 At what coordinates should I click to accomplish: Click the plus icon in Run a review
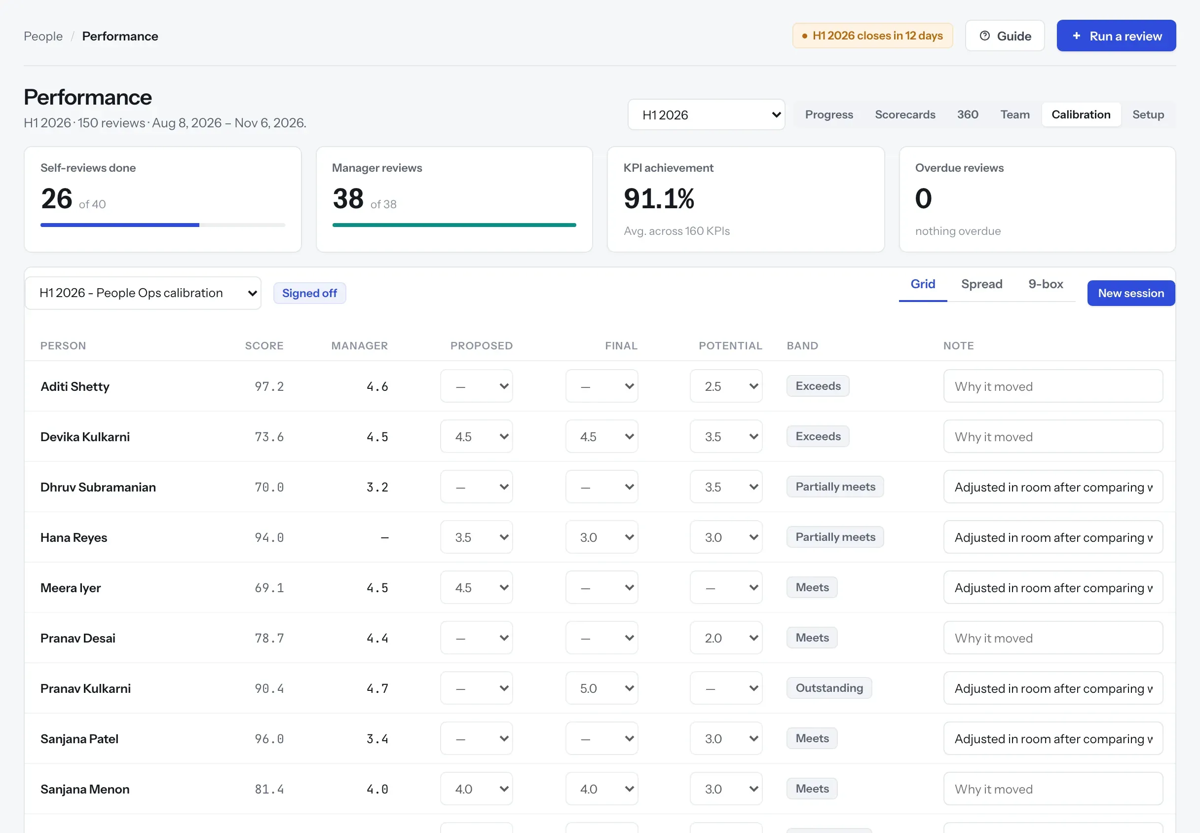point(1076,36)
